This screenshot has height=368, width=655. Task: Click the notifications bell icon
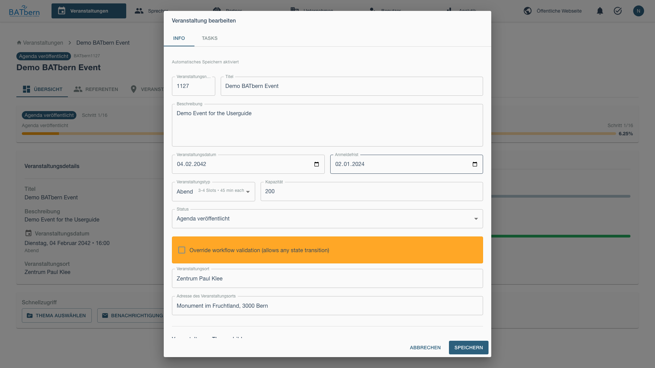pyautogui.click(x=600, y=11)
